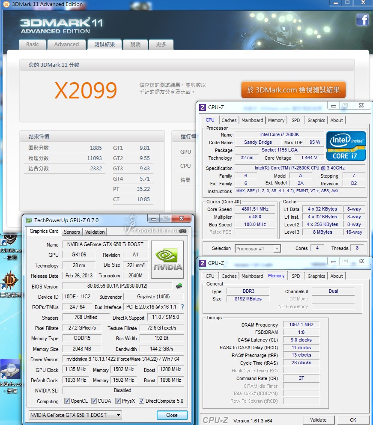This screenshot has height=425, width=373.
Task: Click the NVIDIA logo in GPU-Z
Action: click(x=167, y=259)
